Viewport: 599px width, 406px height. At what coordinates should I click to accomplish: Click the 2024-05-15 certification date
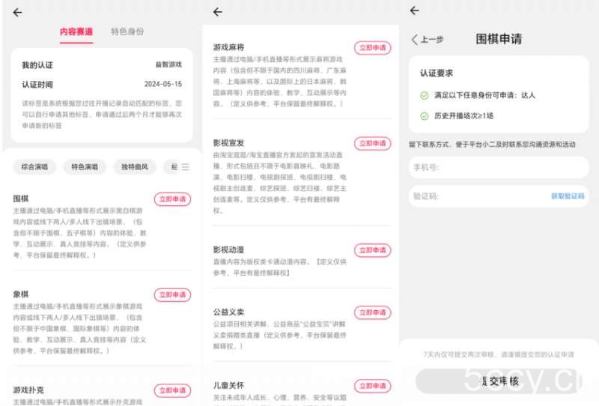[163, 84]
